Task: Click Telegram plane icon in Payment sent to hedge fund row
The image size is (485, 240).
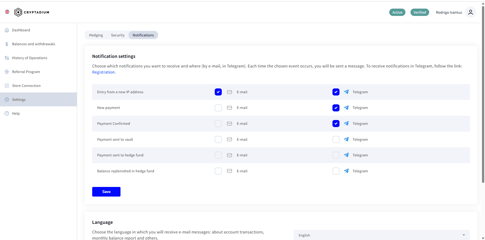Action: point(346,155)
